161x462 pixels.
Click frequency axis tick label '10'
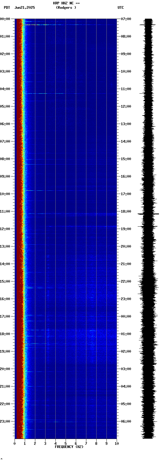point(117,444)
